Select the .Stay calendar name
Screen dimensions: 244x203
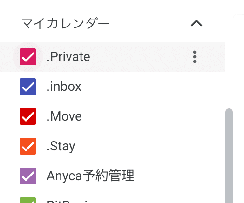pos(61,147)
